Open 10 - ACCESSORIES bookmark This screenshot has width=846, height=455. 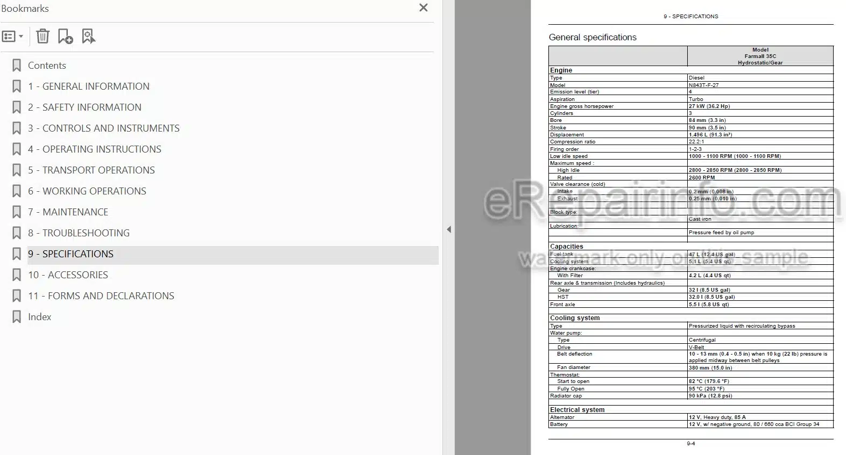click(68, 275)
